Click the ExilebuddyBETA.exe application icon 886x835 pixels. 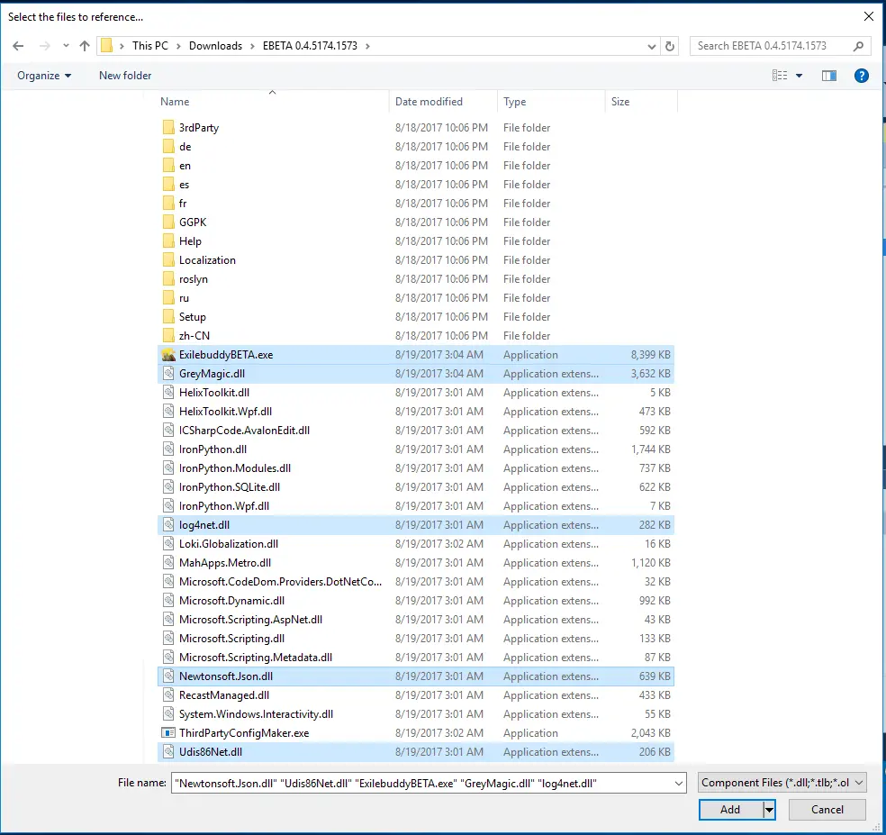pyautogui.click(x=168, y=355)
